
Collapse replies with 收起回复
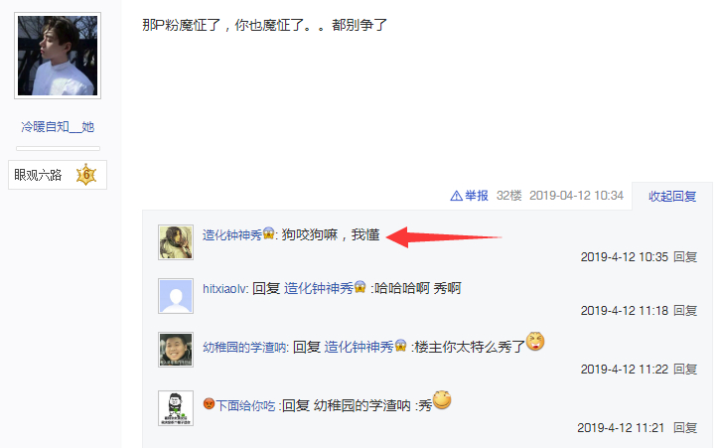(672, 197)
